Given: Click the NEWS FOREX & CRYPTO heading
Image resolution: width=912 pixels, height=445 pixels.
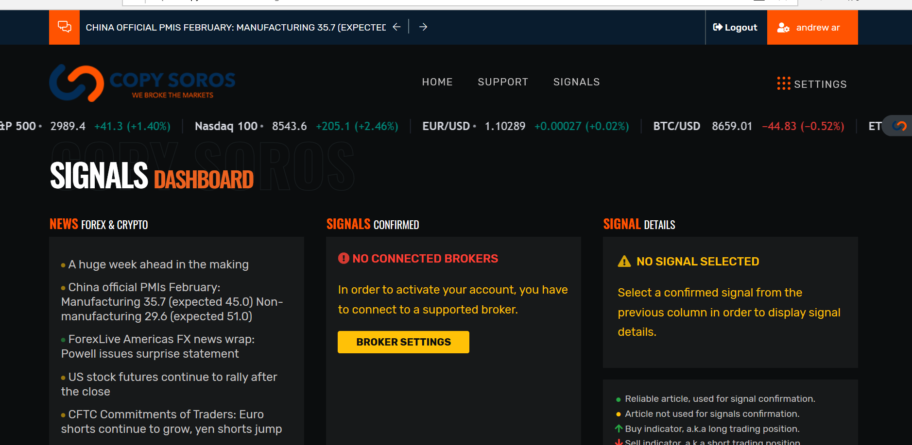Looking at the screenshot, I should 99,224.
